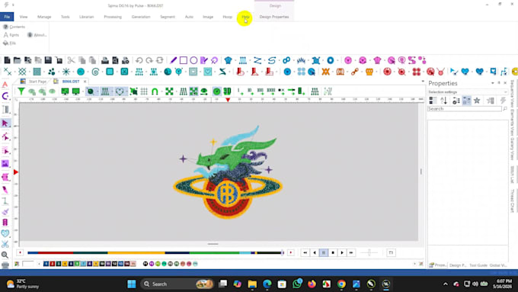Select the arrow Select tool in sidebar
The width and height of the screenshot is (518, 292).
[5, 124]
